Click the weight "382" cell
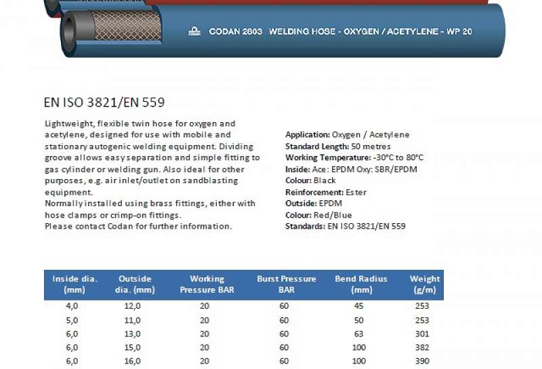Image resolution: width=542 pixels, height=369 pixels. [x=422, y=347]
